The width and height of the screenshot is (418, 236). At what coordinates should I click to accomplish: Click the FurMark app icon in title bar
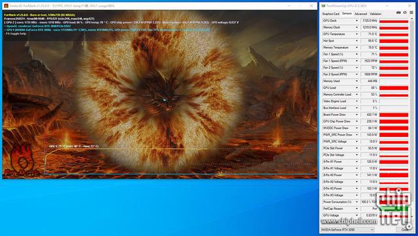pyautogui.click(x=6, y=6)
